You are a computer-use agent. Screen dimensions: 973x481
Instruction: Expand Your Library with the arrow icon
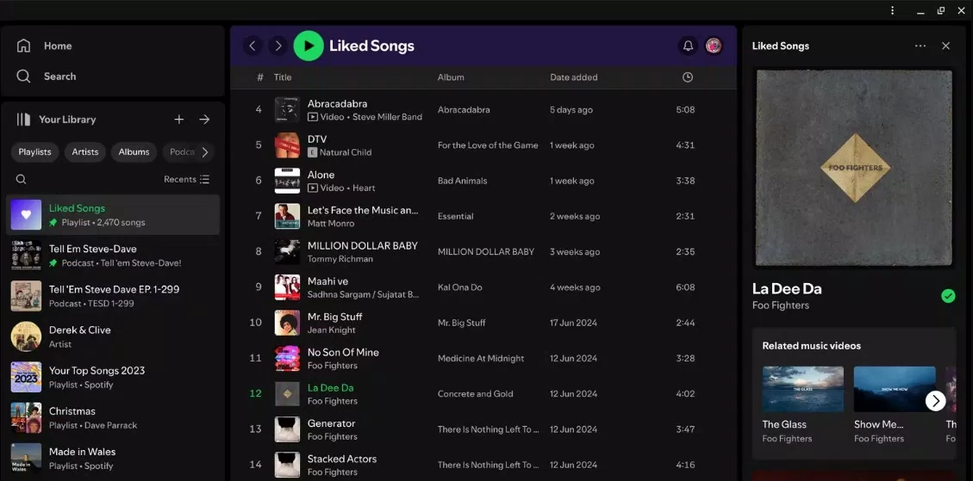(205, 120)
